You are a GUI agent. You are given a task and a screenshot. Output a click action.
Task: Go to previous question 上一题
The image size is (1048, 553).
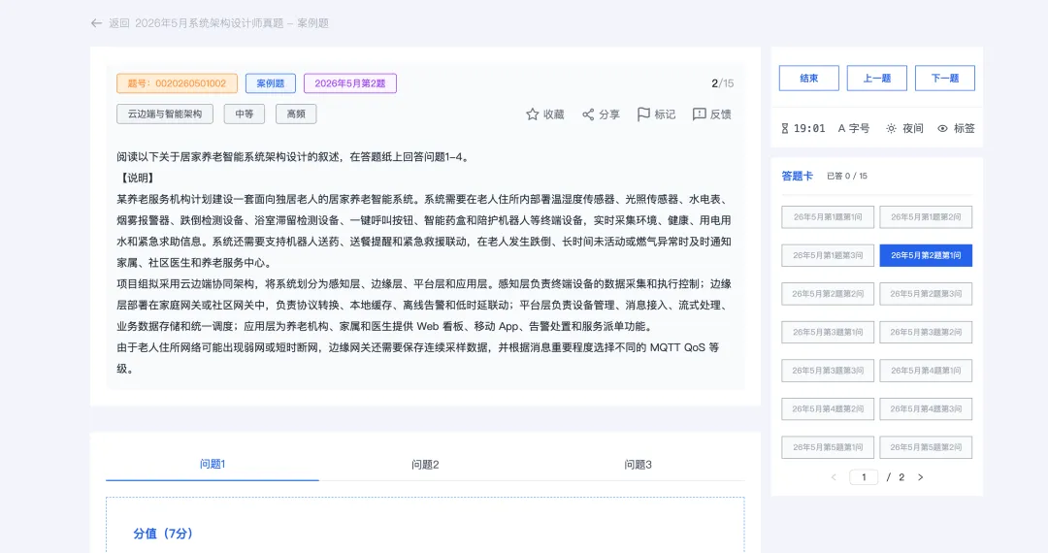pos(877,79)
